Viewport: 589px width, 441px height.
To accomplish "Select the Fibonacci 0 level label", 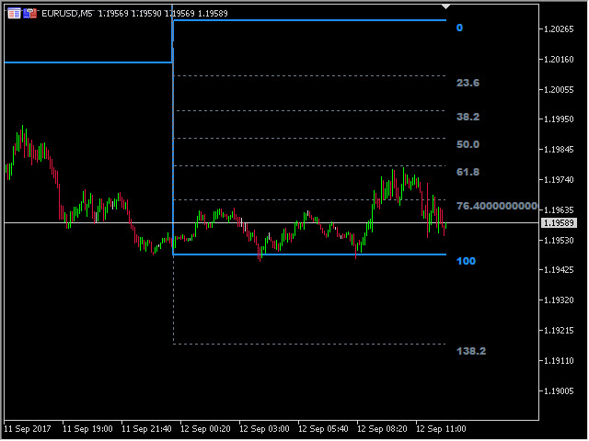I will 459,28.
